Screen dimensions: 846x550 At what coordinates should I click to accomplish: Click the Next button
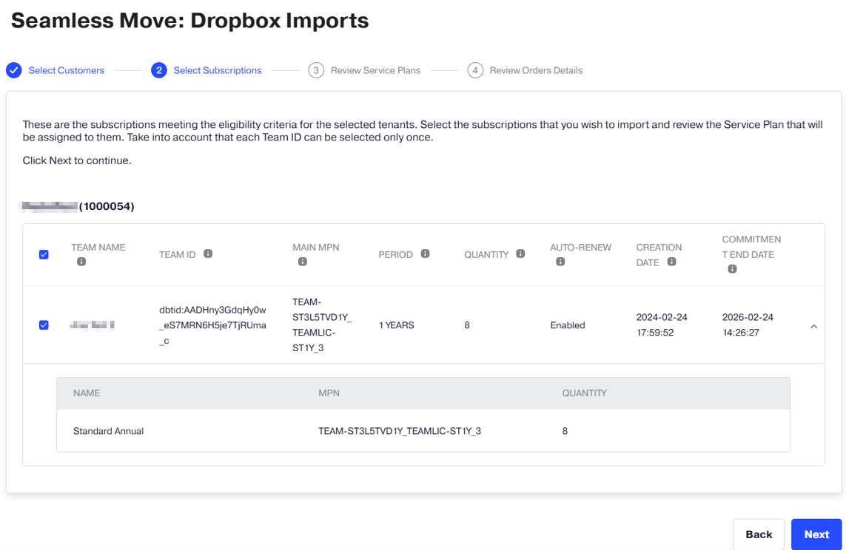click(x=816, y=534)
